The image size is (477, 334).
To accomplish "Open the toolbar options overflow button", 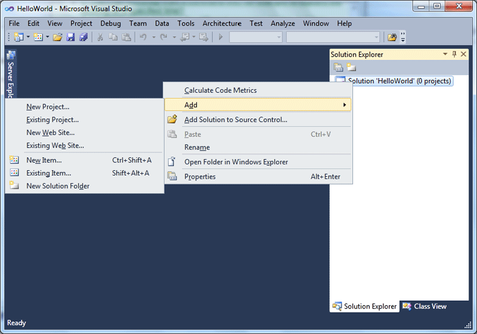I will 403,37.
